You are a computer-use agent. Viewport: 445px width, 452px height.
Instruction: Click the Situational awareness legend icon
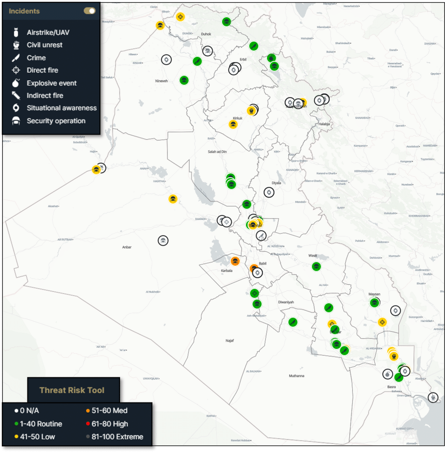(x=16, y=108)
